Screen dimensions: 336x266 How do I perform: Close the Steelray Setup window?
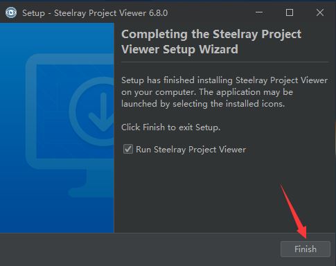pyautogui.click(x=320, y=12)
